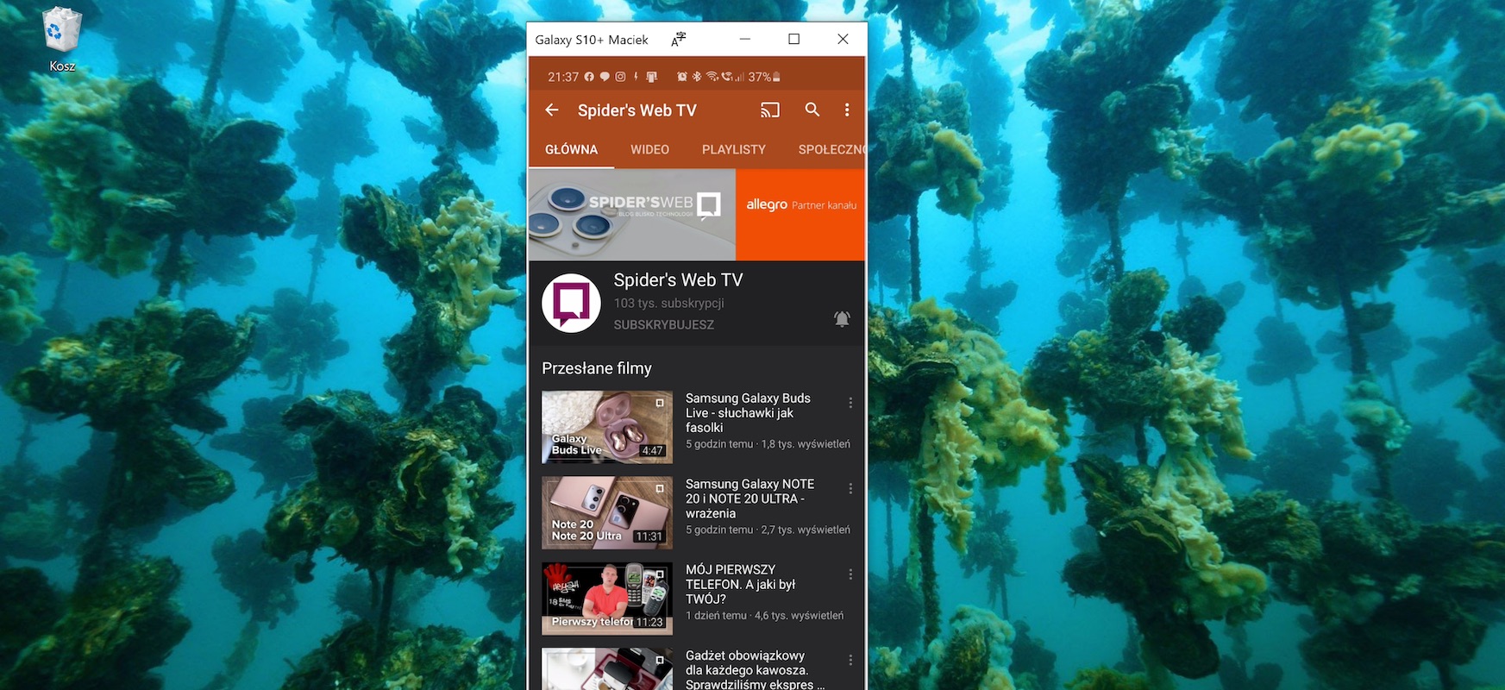Image resolution: width=1505 pixels, height=690 pixels.
Task: Maximize the Galaxy S10+ Maciek window
Action: coord(794,39)
